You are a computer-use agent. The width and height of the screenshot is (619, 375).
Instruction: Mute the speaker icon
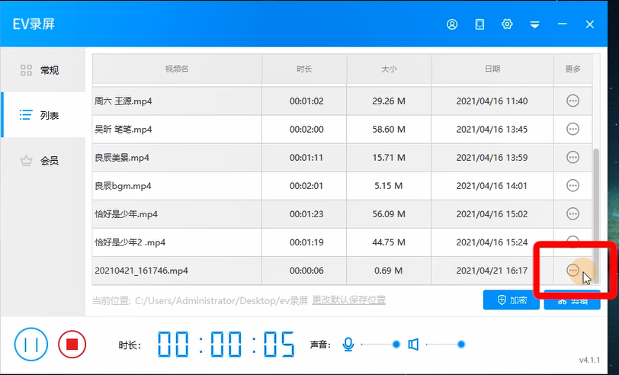413,345
